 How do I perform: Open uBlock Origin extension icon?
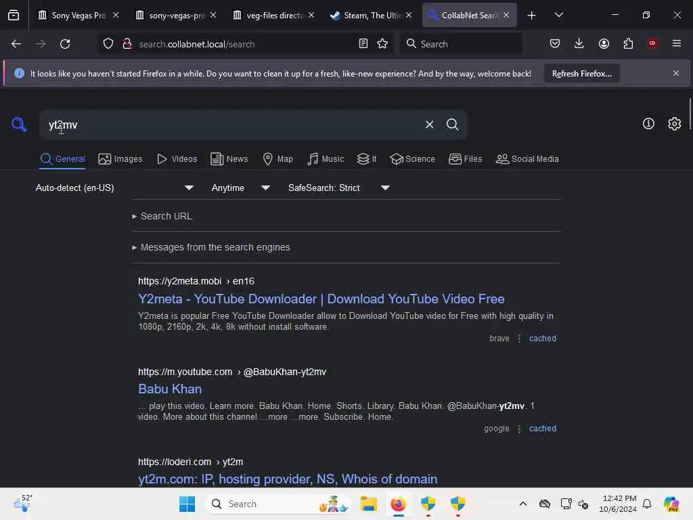[x=652, y=43]
